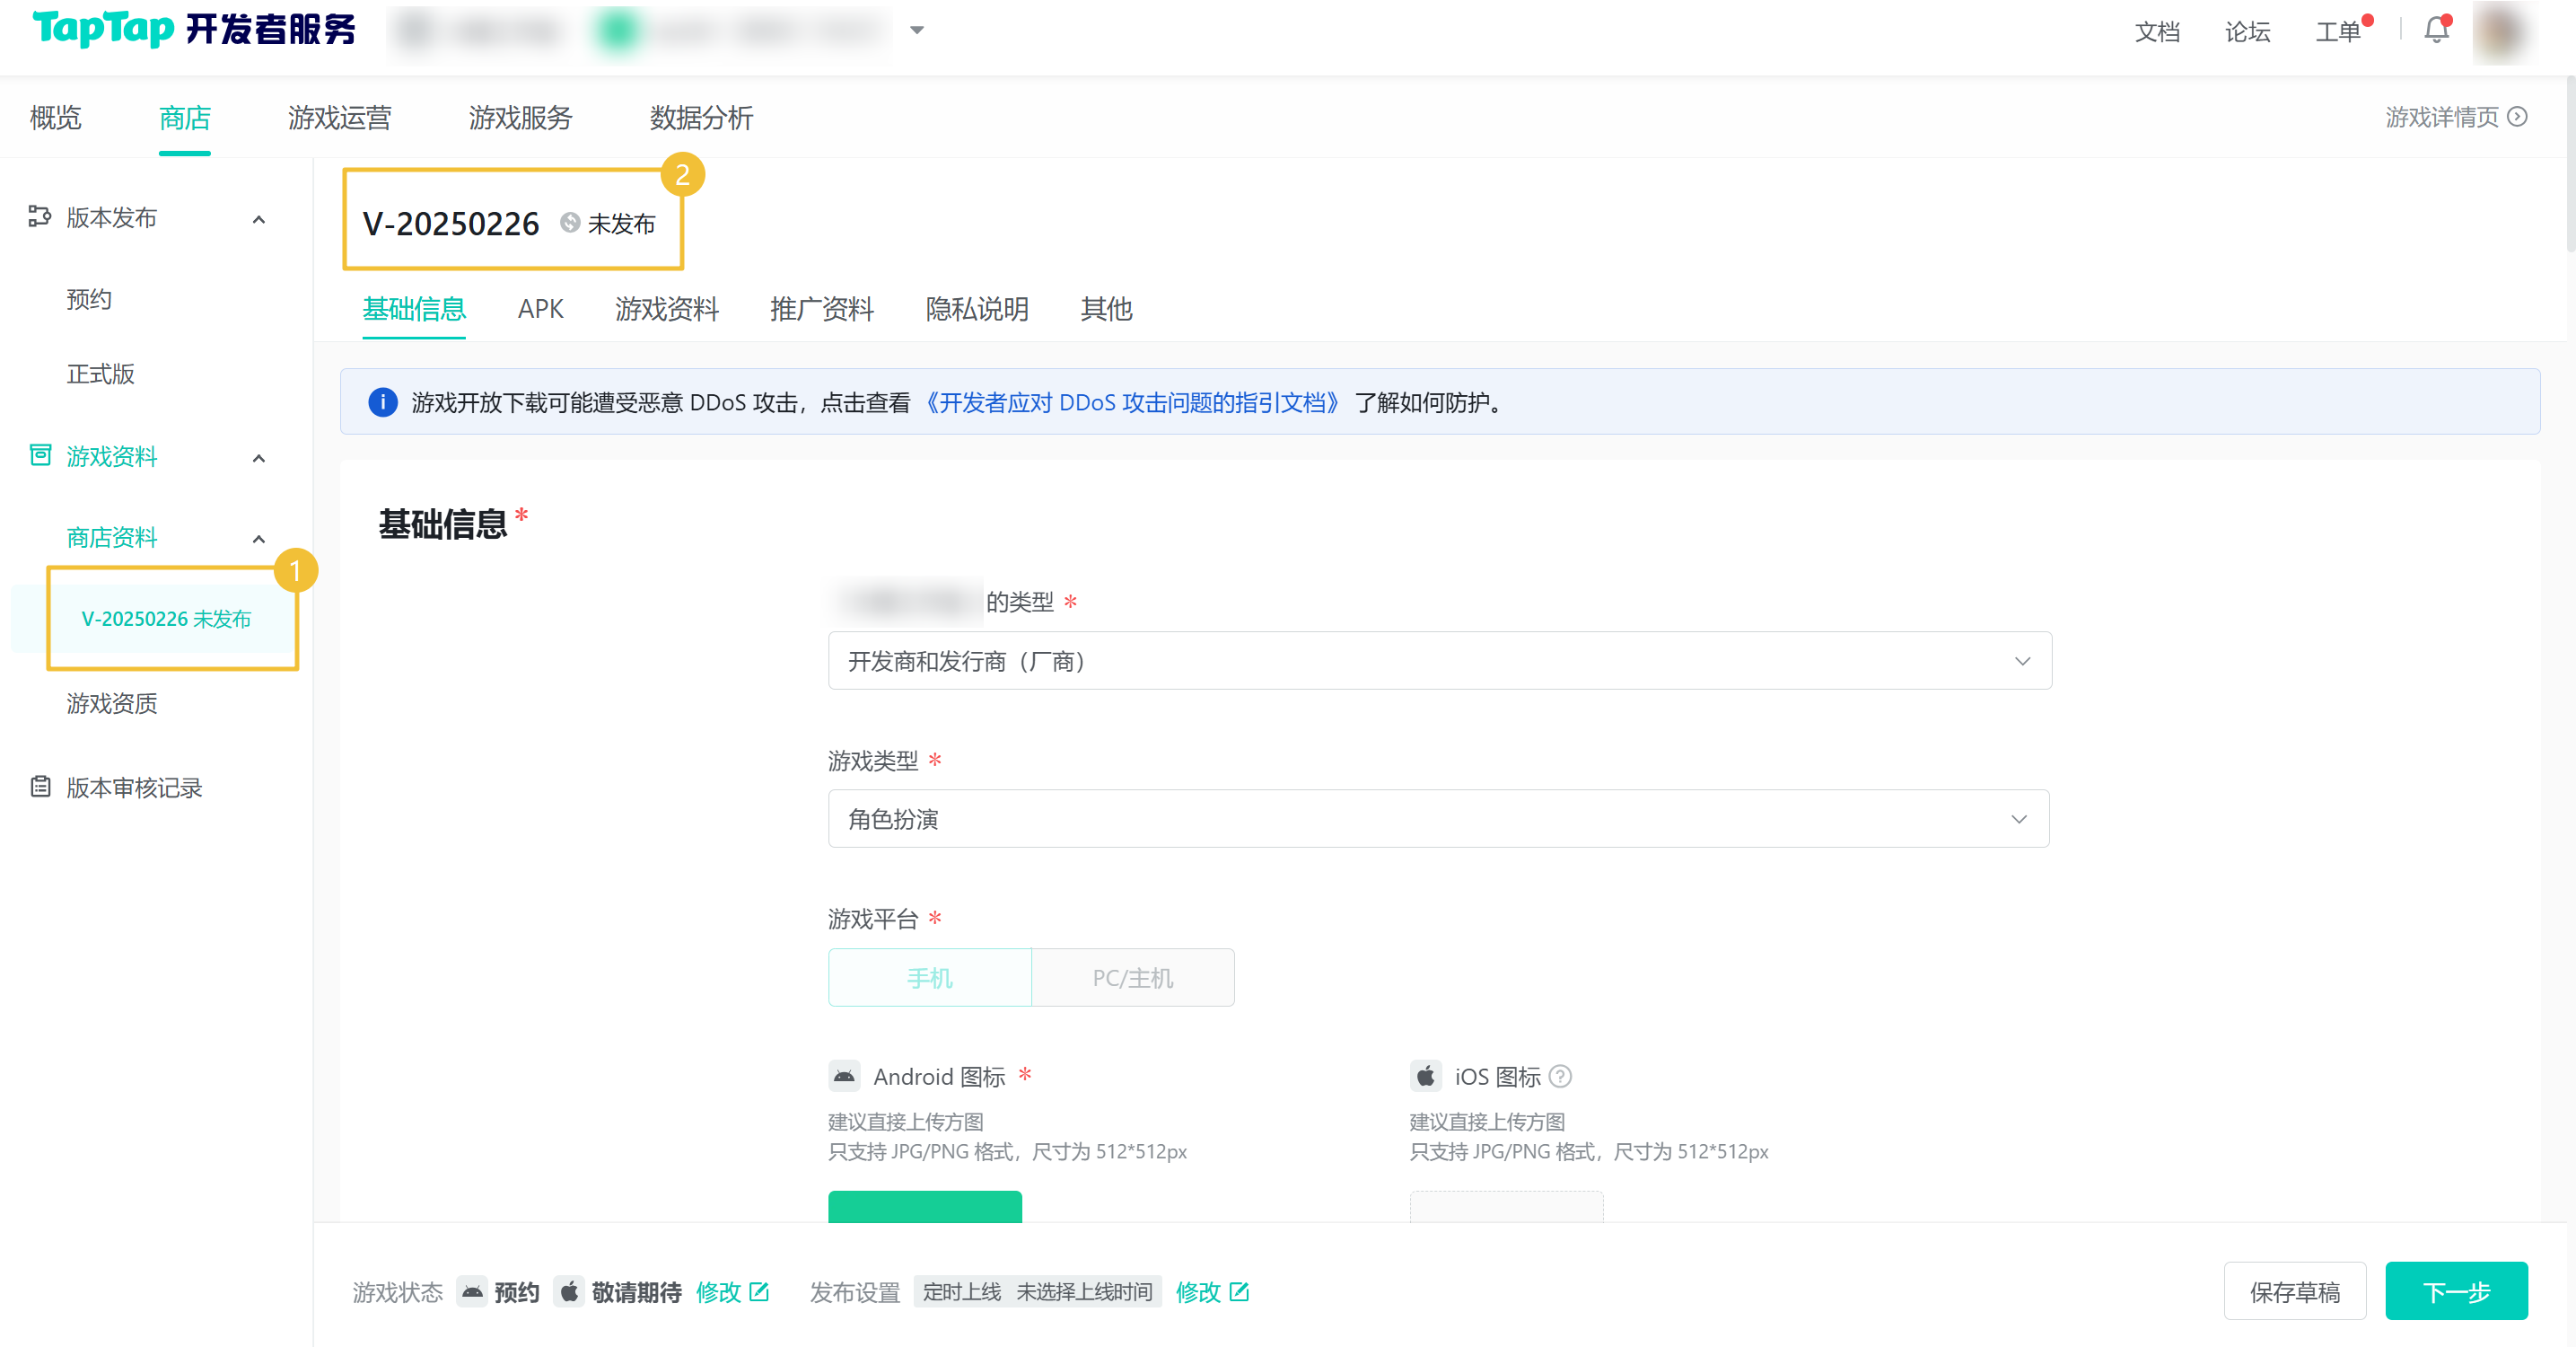This screenshot has height=1347, width=2576.
Task: Select the PC/主机 platform option
Action: (1133, 977)
